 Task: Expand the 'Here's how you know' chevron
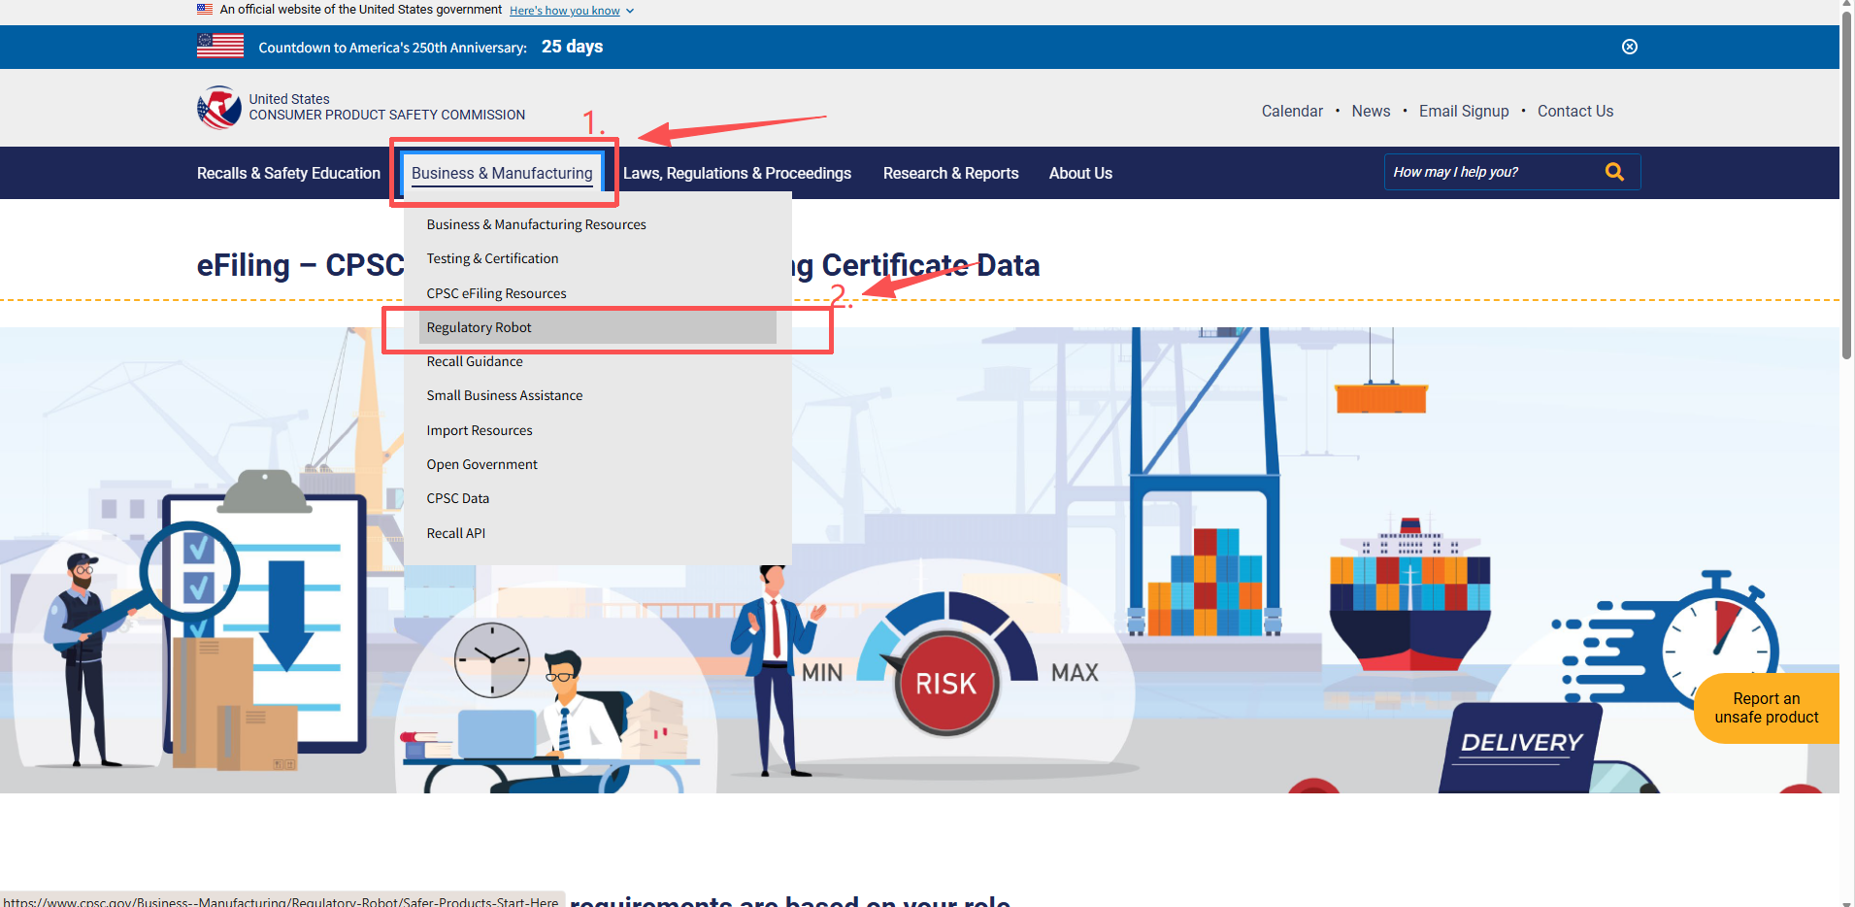[x=630, y=11]
